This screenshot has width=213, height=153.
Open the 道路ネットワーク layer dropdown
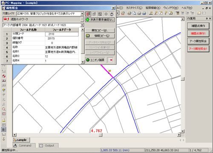[82, 19]
